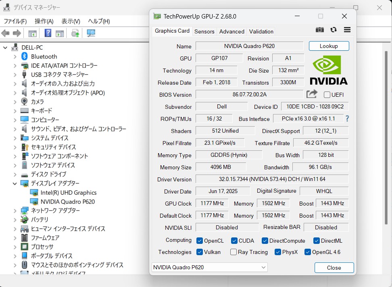Click the bus interface question mark icon

pos(347,119)
